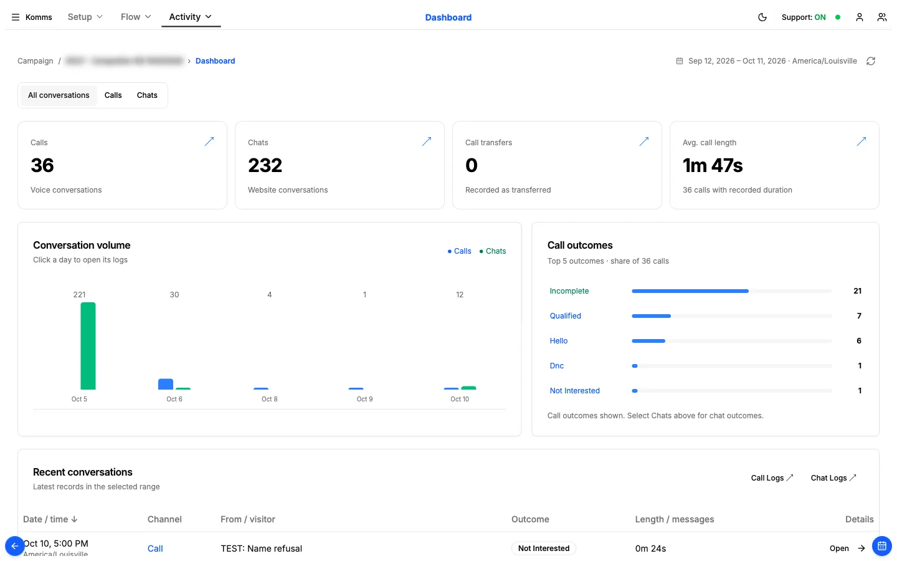This screenshot has width=897, height=561.
Task: Expand the Flow dropdown menu
Action: click(136, 17)
